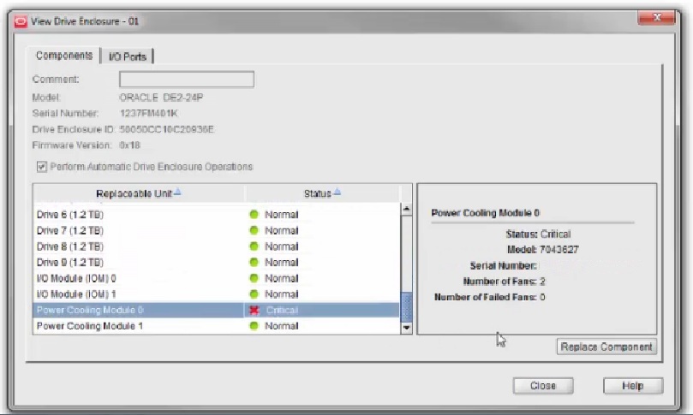Switch to the I/O Ports tab

pyautogui.click(x=128, y=56)
